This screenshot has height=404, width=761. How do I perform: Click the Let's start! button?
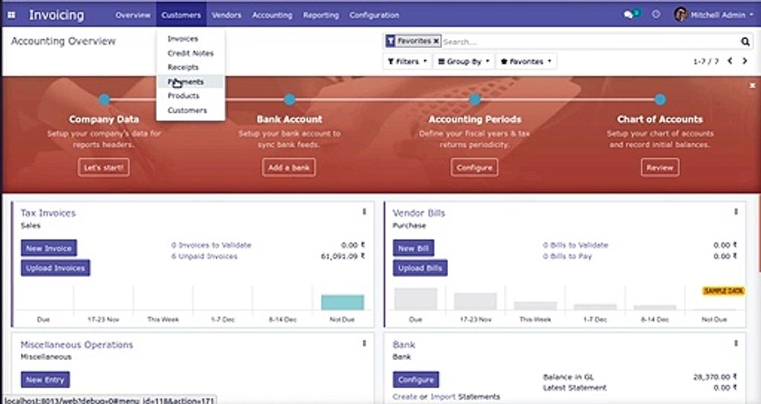[104, 167]
